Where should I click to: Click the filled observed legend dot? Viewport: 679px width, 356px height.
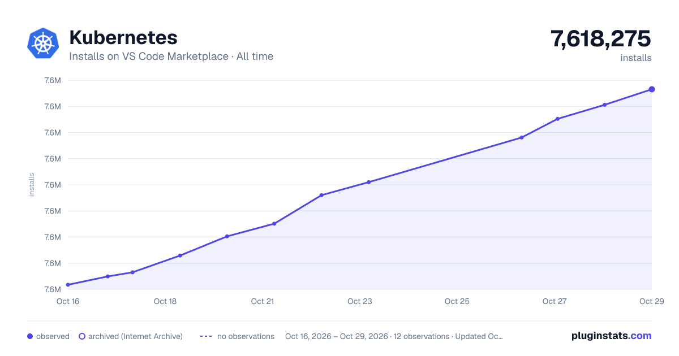click(30, 336)
